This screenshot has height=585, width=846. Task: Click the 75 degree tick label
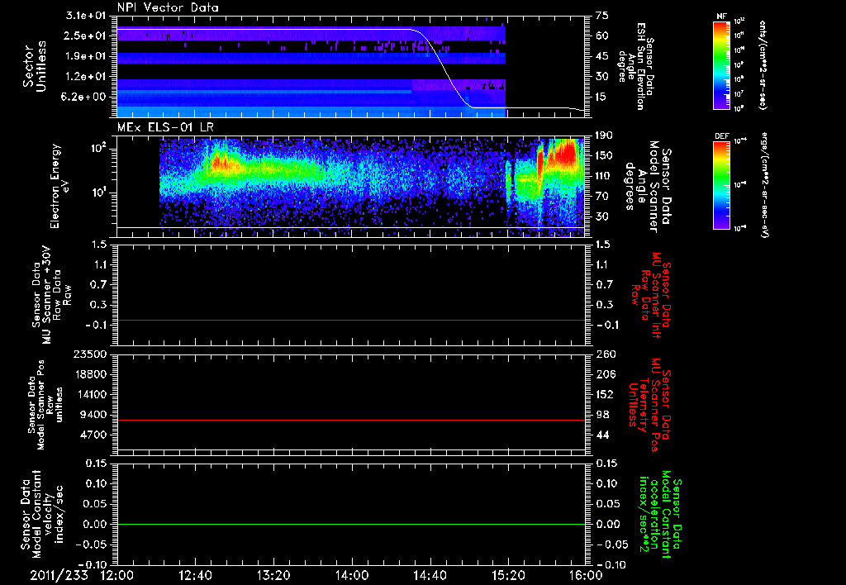602,16
